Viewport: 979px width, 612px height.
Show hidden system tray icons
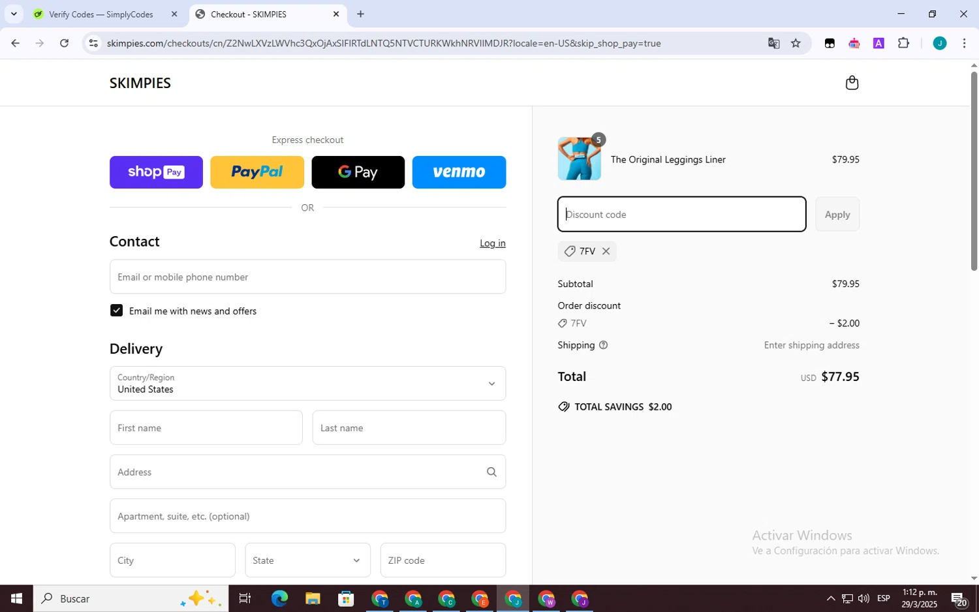[x=830, y=598]
